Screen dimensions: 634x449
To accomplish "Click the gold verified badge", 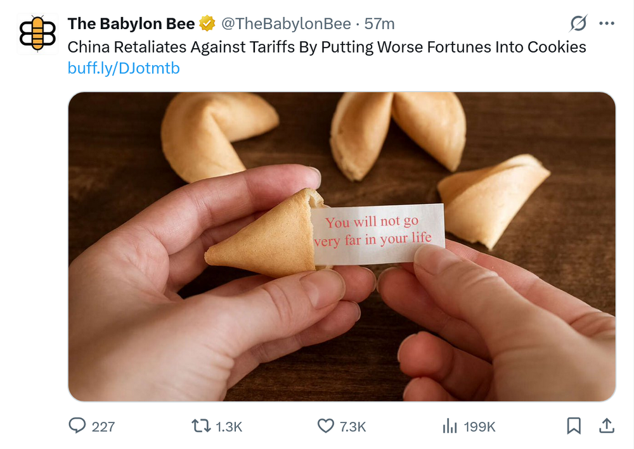I will click(207, 24).
